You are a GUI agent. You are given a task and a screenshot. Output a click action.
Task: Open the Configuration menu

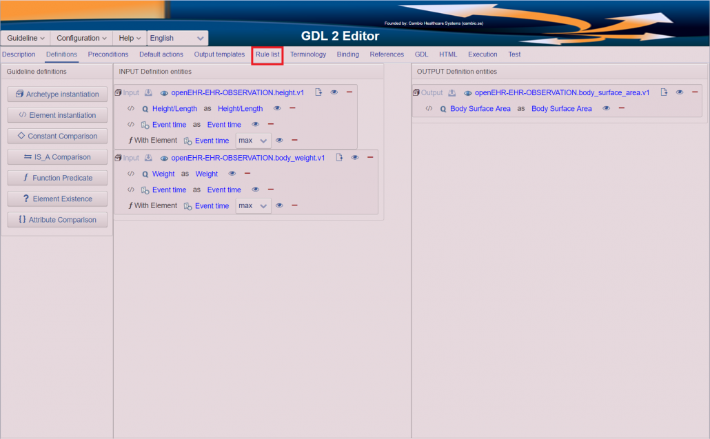81,39
